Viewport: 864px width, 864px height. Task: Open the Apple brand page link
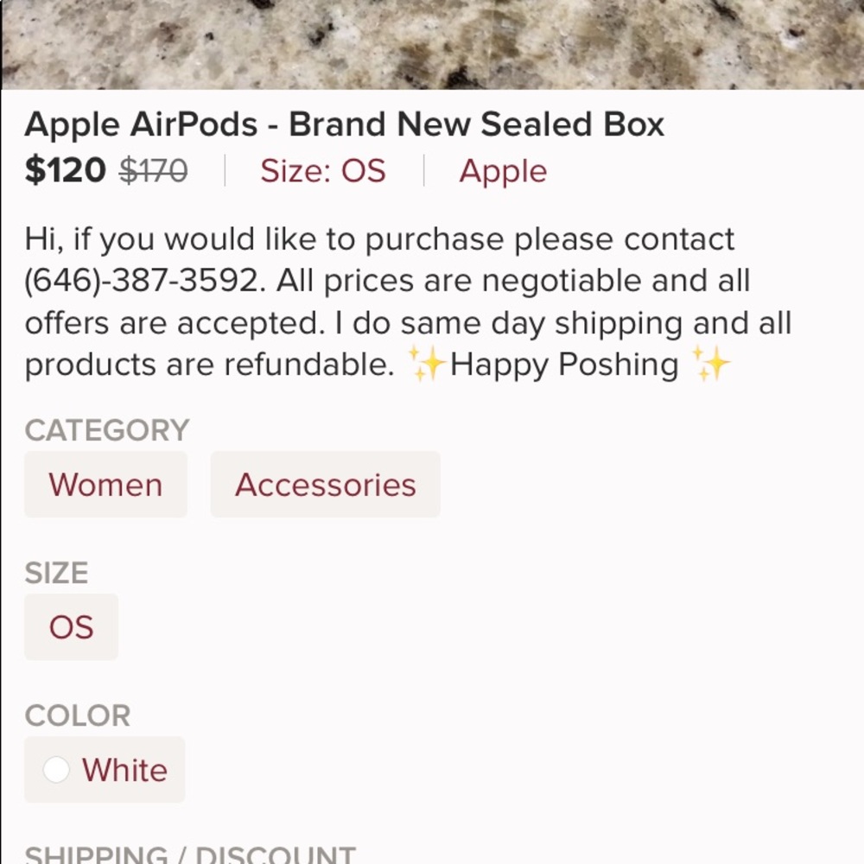504,171
